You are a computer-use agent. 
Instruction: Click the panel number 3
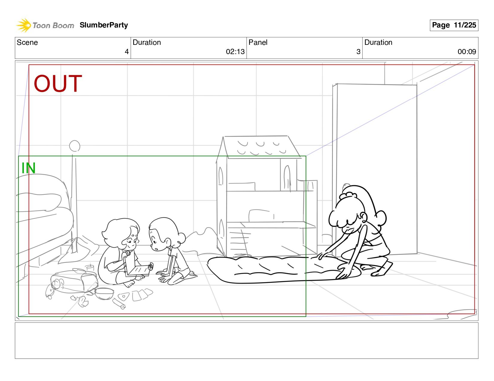(x=358, y=52)
